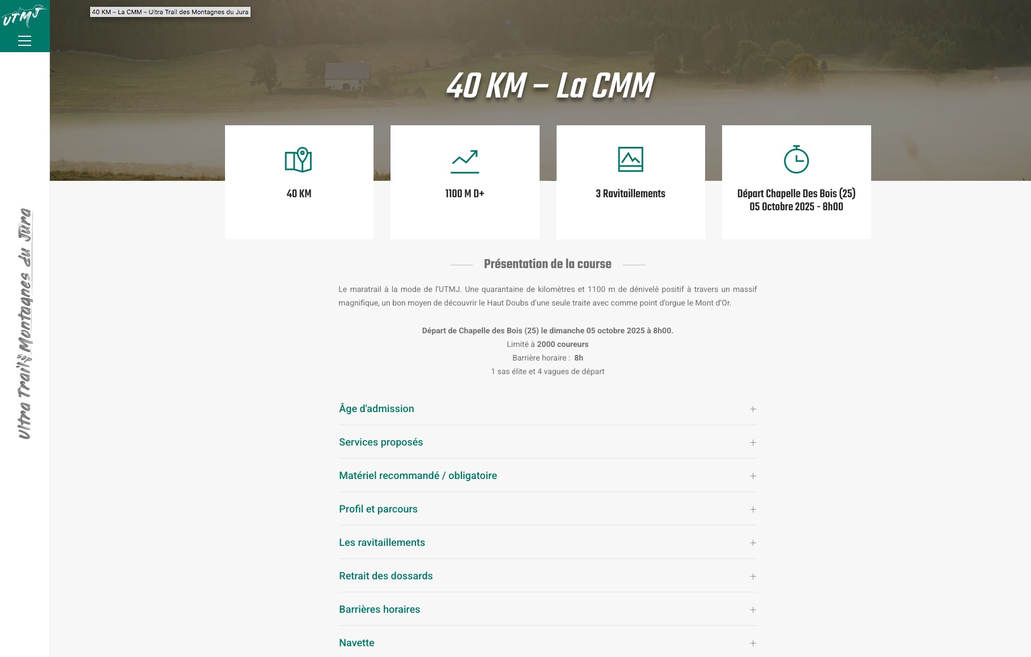Click the ravitaillements picture icon
Image resolution: width=1031 pixels, height=657 pixels.
(630, 159)
